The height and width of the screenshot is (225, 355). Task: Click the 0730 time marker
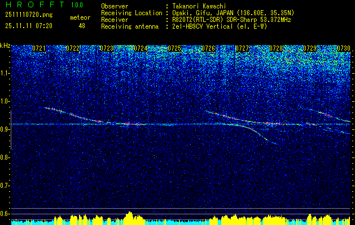[x=344, y=48]
